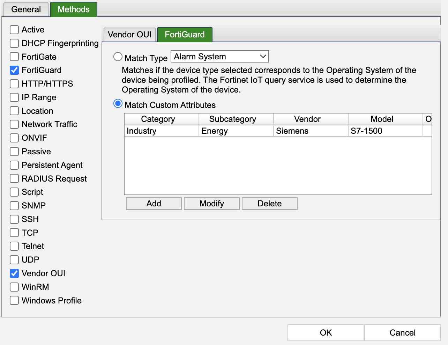This screenshot has height=345, width=448.
Task: Select the FortiGuard tab
Action: click(185, 34)
